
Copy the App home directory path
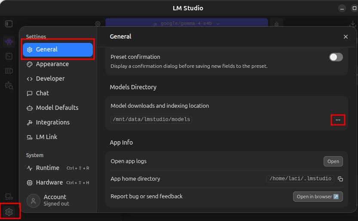tap(340, 179)
